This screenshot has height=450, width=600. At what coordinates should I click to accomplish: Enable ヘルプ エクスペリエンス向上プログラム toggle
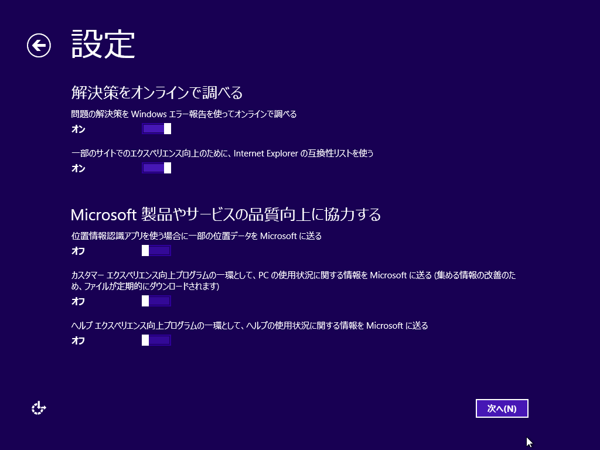[x=156, y=340]
